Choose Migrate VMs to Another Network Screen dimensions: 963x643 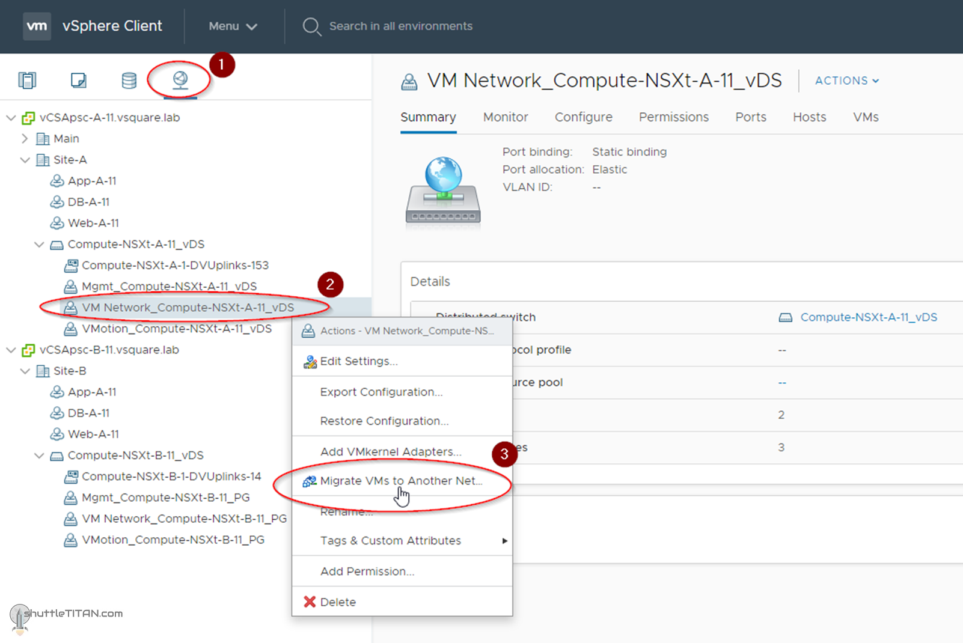pos(400,481)
